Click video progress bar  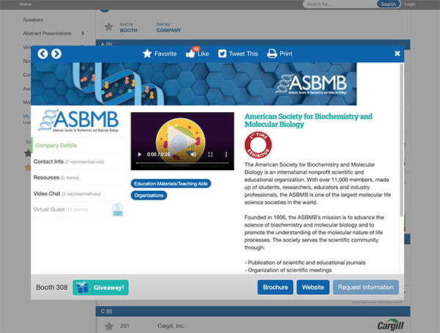pos(183,163)
